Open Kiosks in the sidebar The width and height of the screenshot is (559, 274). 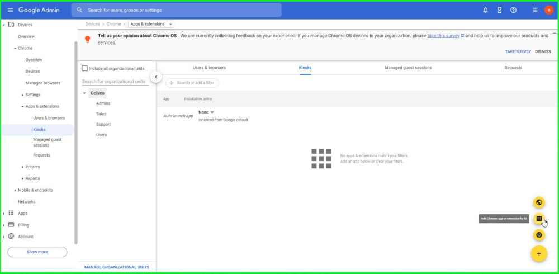tap(39, 130)
